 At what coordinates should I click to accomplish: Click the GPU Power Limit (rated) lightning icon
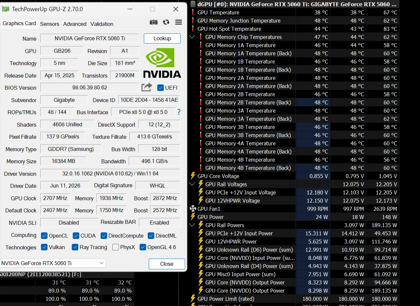coord(193,299)
